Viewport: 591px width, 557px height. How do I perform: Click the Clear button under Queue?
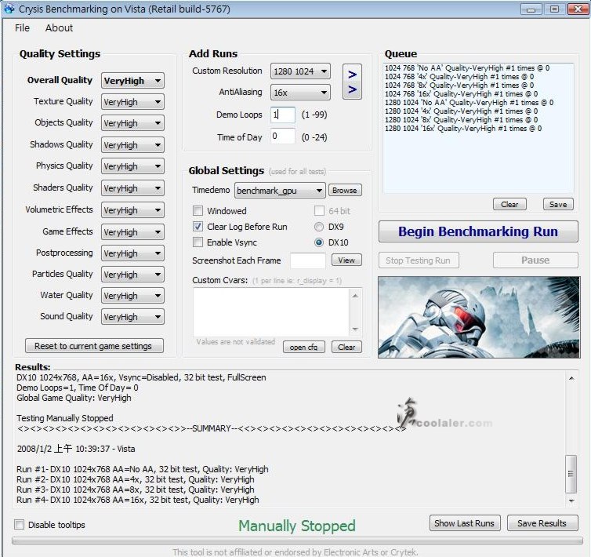click(509, 204)
